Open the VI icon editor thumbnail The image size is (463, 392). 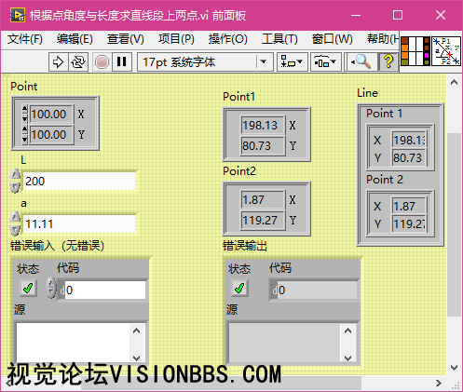[x=446, y=51]
